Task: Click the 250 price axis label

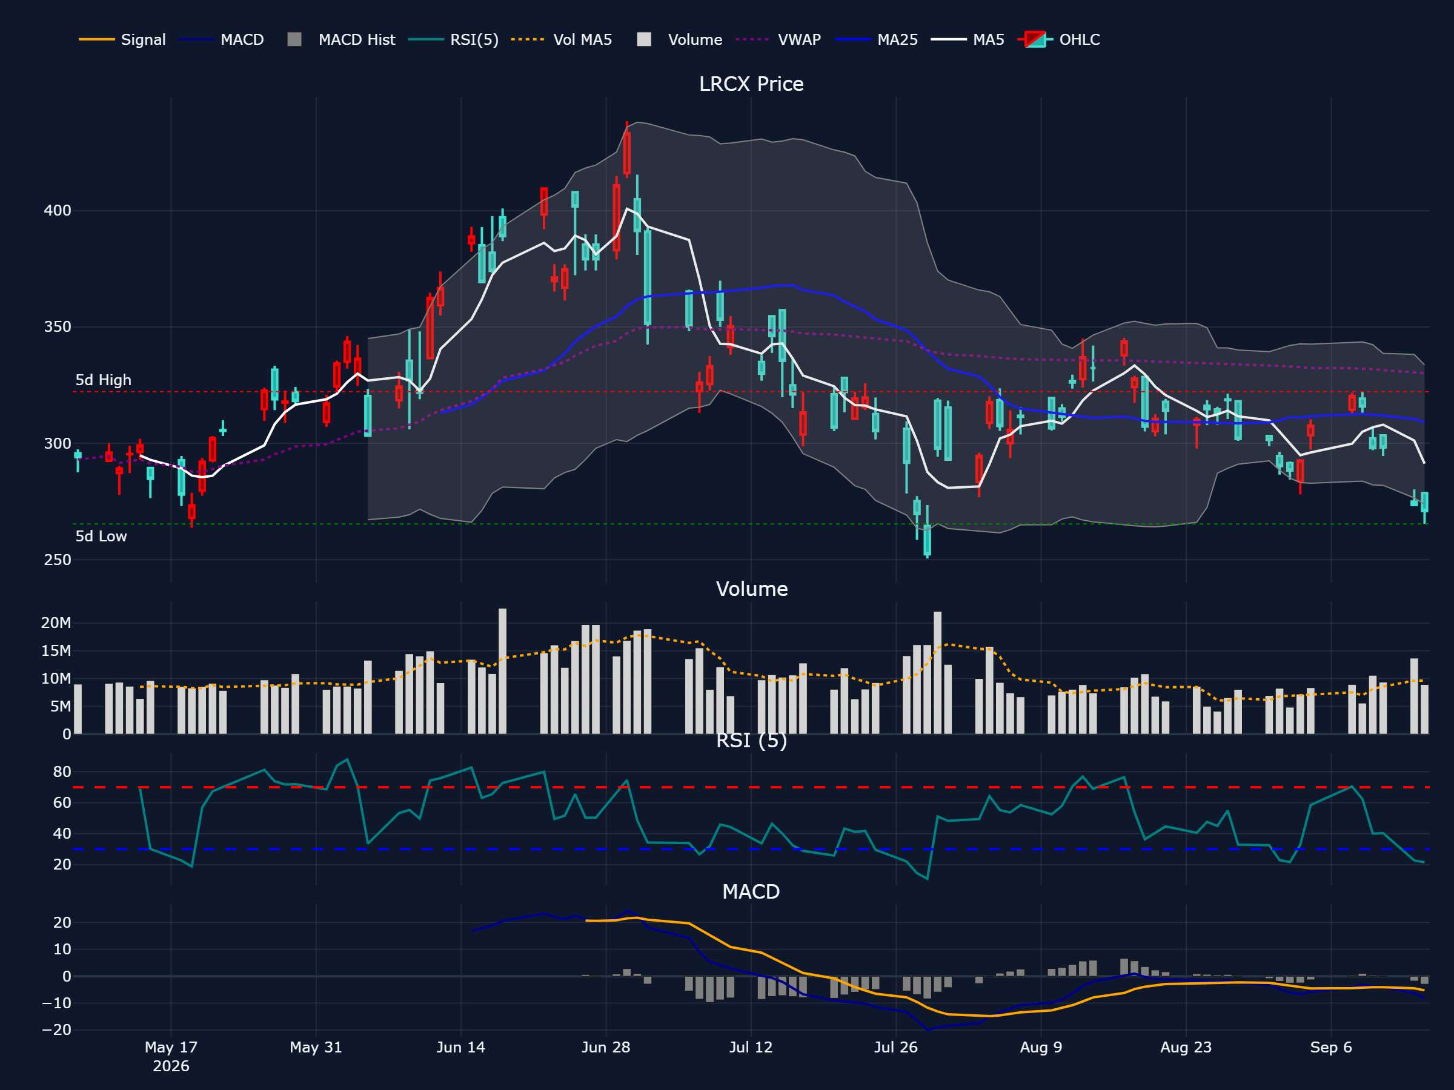Action: (57, 560)
